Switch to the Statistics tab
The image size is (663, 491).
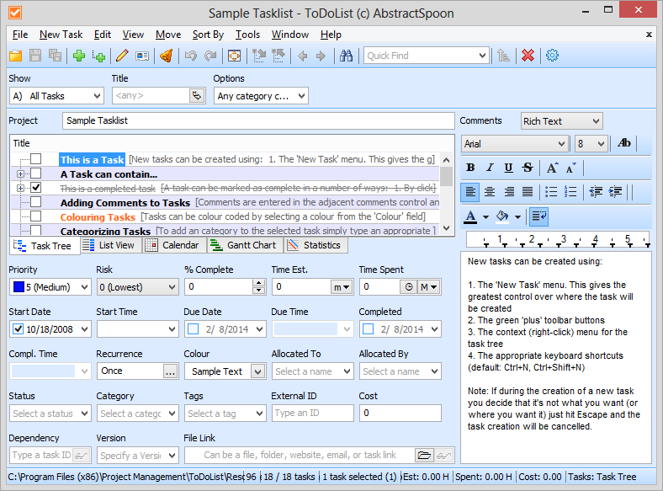[316, 245]
